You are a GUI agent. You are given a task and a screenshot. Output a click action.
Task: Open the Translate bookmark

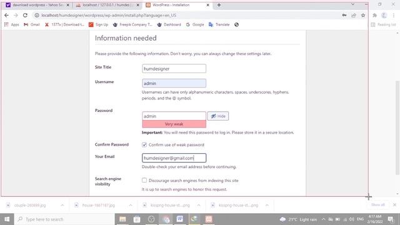[x=219, y=24]
